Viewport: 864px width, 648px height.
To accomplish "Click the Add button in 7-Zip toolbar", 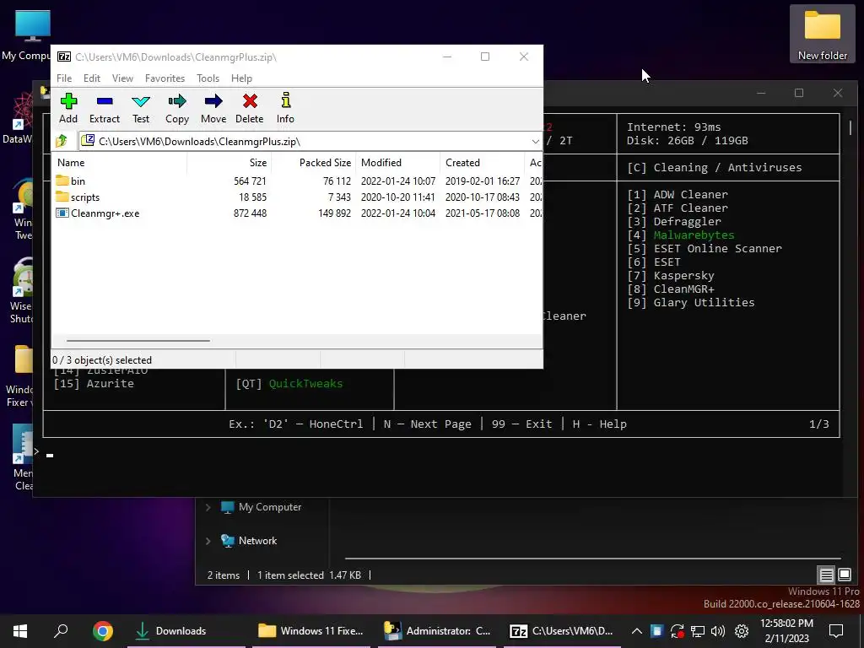I will click(x=68, y=108).
